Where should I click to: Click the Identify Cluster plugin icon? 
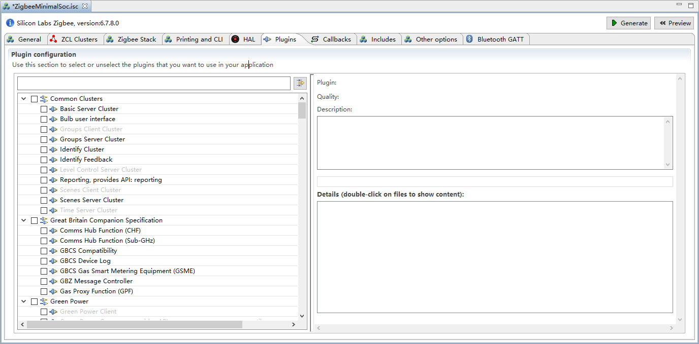53,149
